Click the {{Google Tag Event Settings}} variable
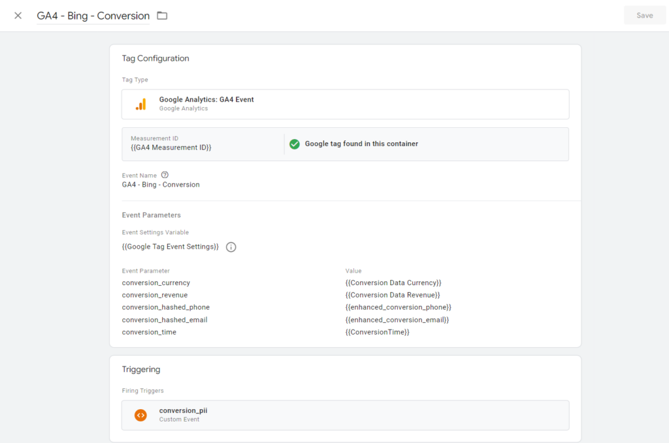 click(170, 247)
